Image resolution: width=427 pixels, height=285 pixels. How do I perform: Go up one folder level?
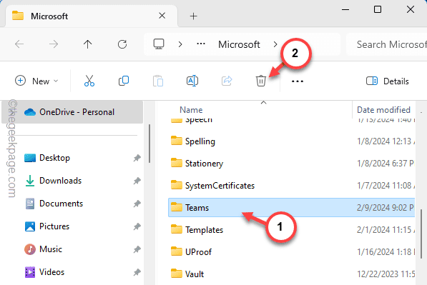point(88,44)
